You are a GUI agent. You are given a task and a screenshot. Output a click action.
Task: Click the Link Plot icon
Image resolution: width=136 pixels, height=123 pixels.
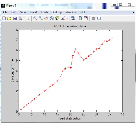pos(73,18)
